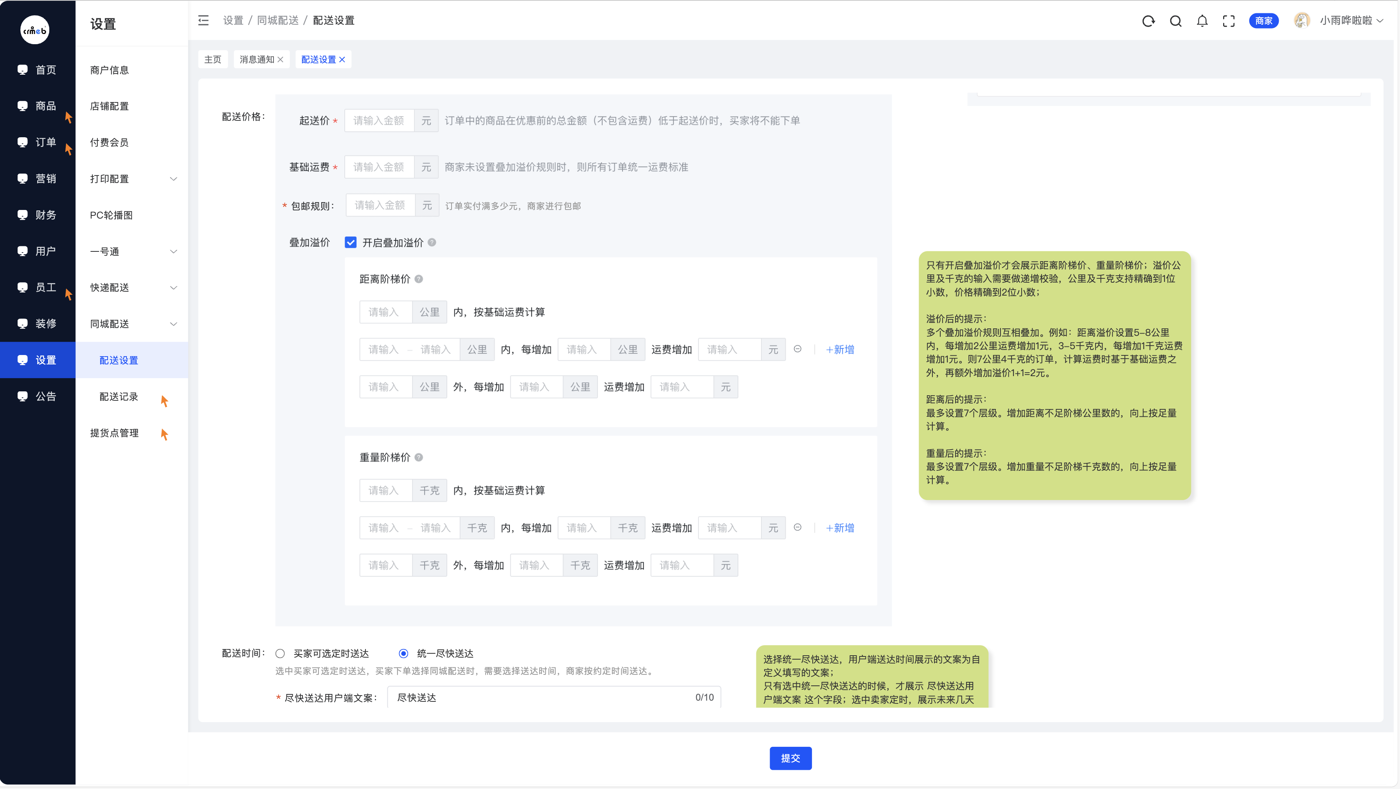Open the 小雨哗啦啦 user dropdown
This screenshot has height=789, width=1400.
coord(1351,21)
